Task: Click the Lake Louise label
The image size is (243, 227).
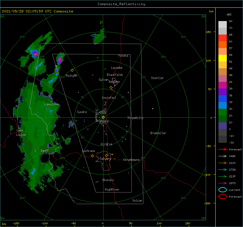Action: click(21, 133)
